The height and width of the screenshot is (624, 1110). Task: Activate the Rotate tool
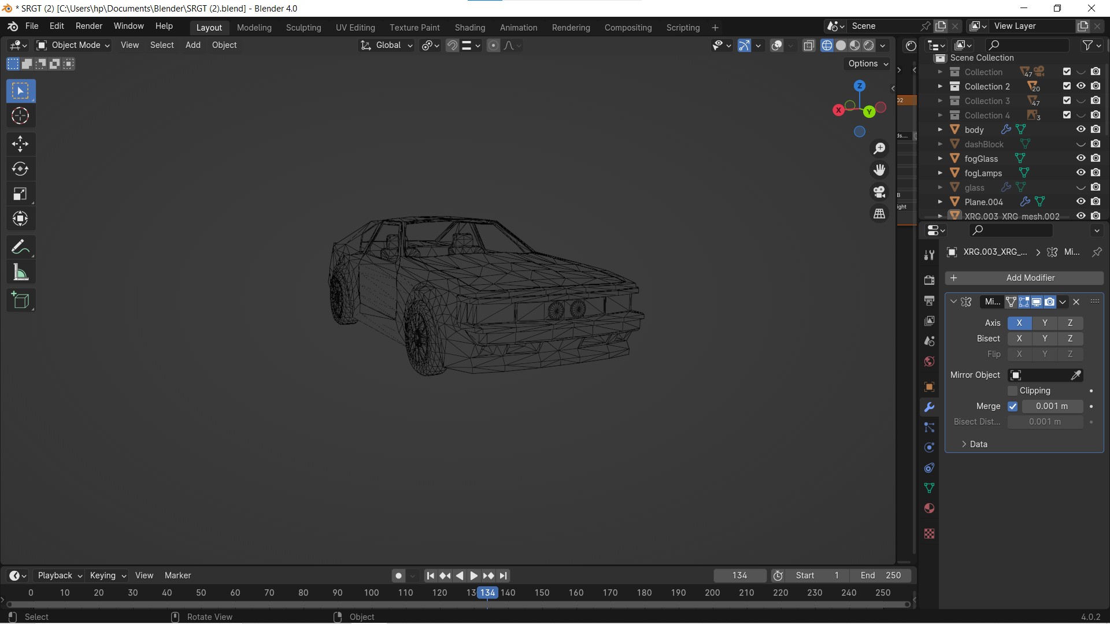(20, 169)
